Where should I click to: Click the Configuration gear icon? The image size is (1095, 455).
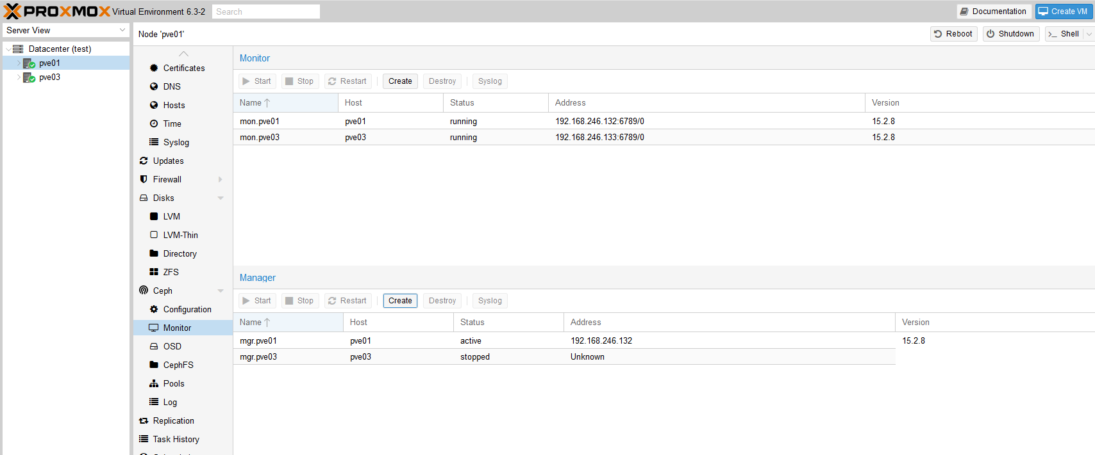point(154,309)
